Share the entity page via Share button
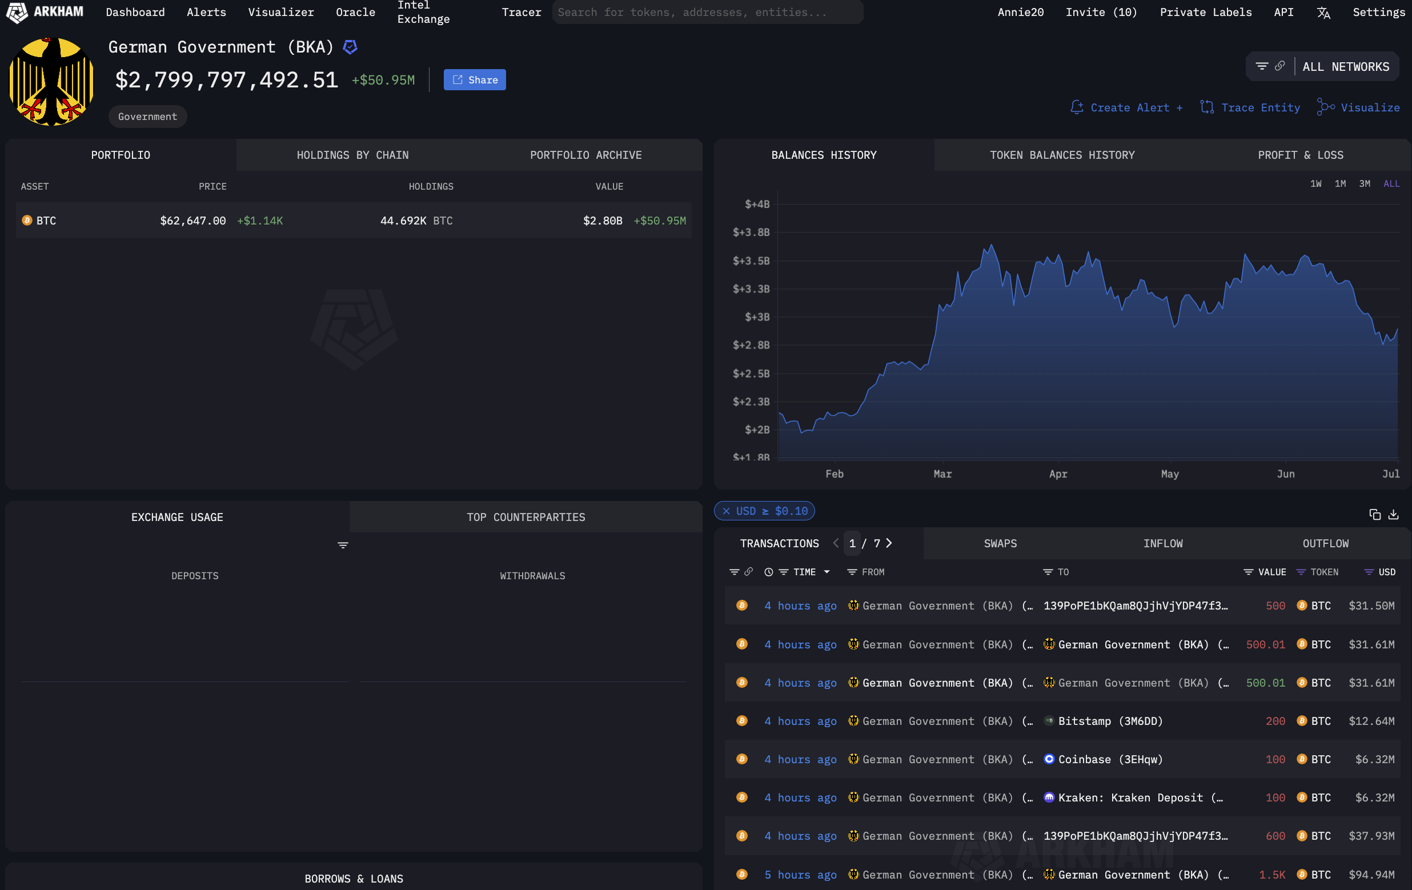The width and height of the screenshot is (1412, 890). (x=475, y=80)
